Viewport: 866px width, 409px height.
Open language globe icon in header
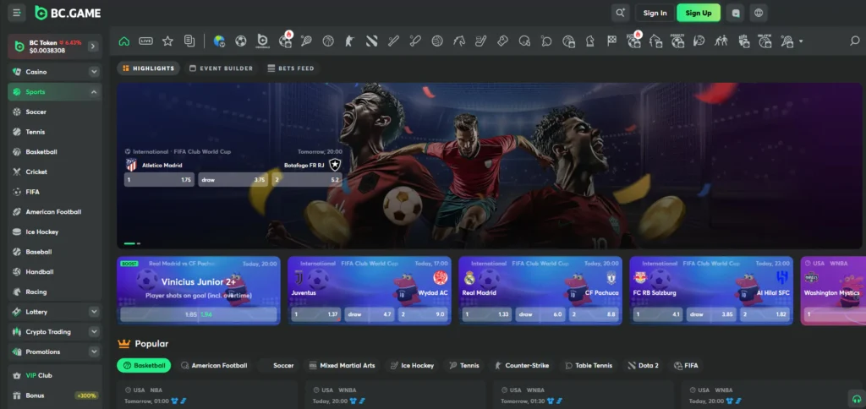point(759,13)
